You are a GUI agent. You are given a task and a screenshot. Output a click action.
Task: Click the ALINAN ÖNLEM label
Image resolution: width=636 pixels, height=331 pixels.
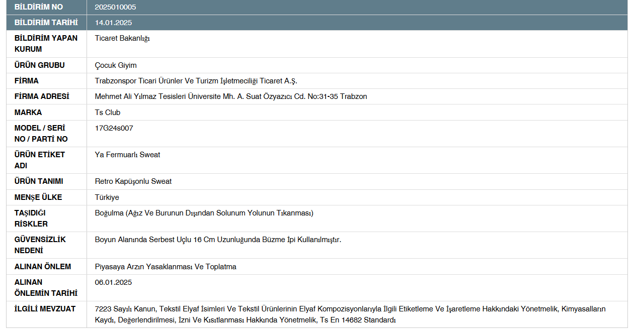coord(43,267)
